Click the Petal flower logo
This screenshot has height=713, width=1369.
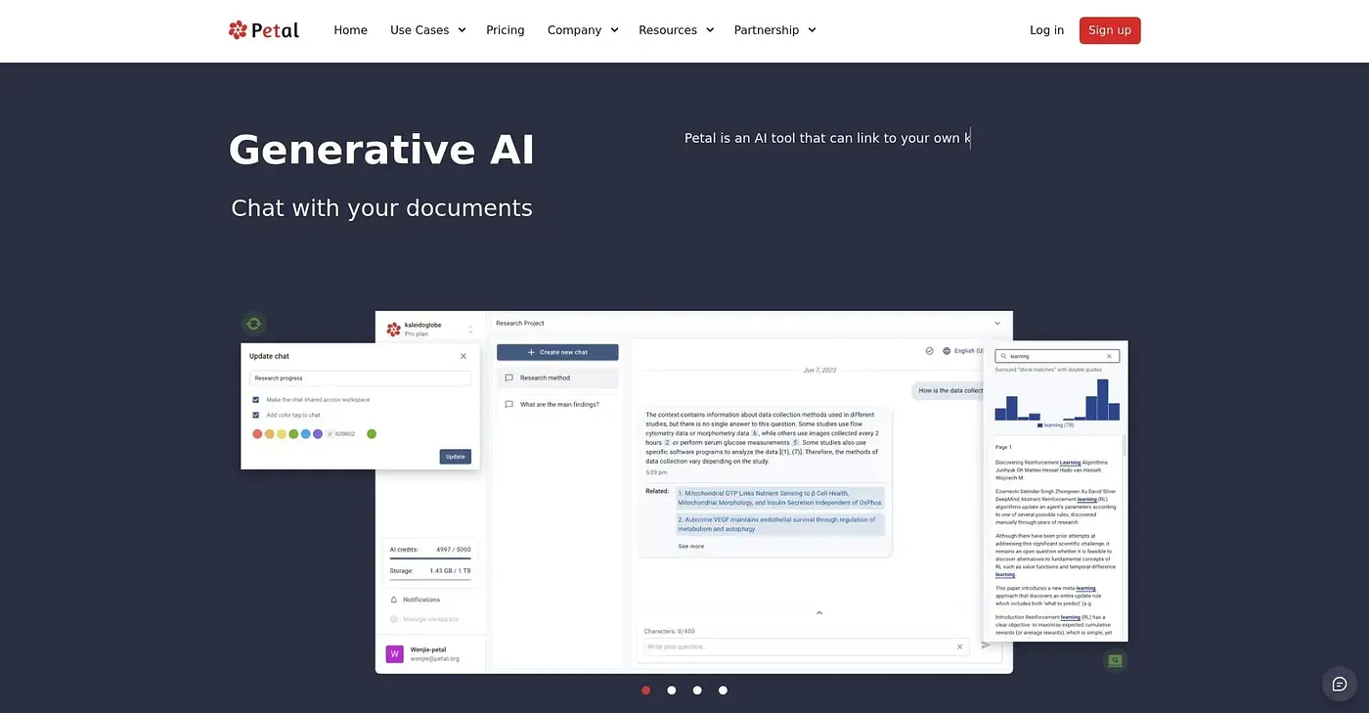(238, 30)
